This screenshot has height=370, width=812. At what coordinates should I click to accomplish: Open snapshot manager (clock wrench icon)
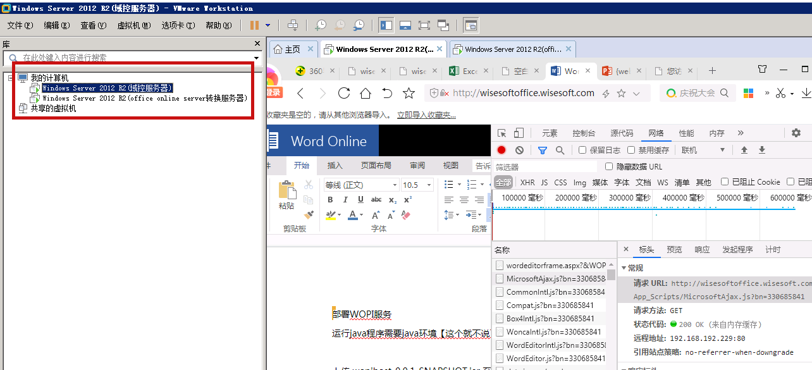[359, 25]
